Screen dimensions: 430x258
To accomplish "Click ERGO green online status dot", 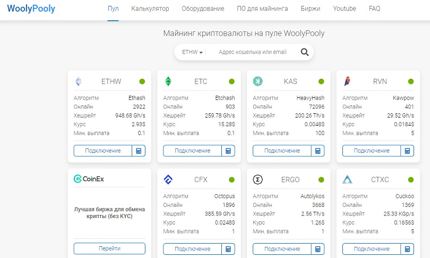I will (321, 180).
